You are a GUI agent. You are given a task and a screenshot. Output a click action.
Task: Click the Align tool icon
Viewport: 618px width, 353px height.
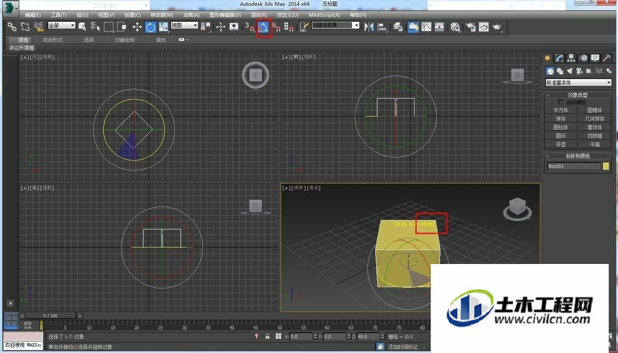(x=382, y=27)
